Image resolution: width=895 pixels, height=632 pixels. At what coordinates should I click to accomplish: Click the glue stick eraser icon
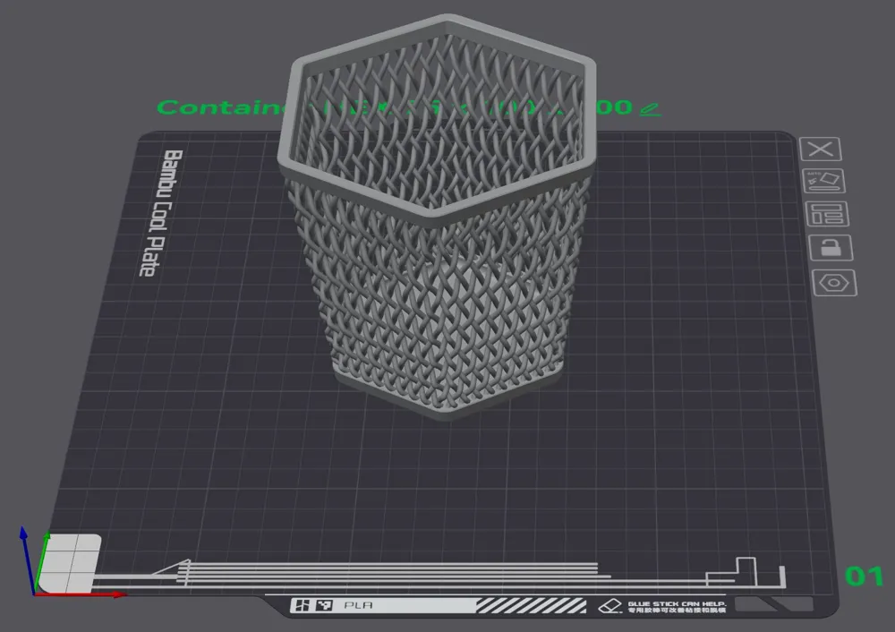610,606
